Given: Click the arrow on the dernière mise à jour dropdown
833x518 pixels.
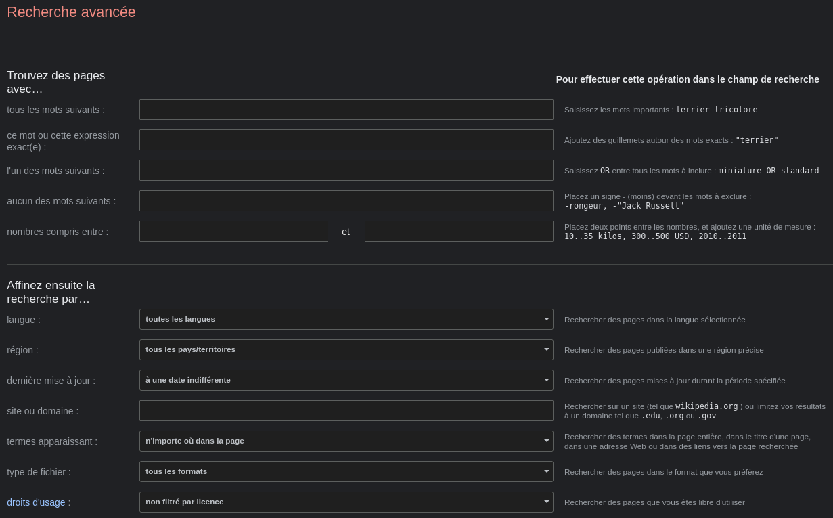Looking at the screenshot, I should (546, 380).
